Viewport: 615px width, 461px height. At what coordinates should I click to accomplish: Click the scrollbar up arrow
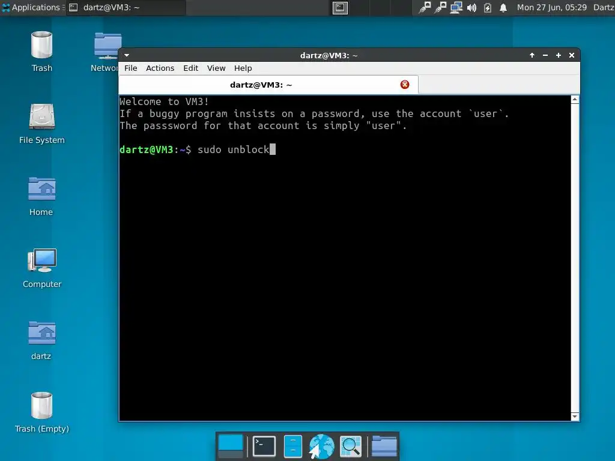click(x=575, y=100)
